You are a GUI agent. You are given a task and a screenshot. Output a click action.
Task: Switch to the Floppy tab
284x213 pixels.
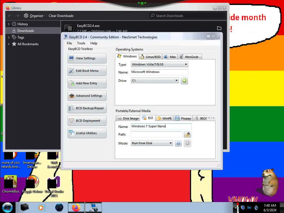tap(183, 118)
